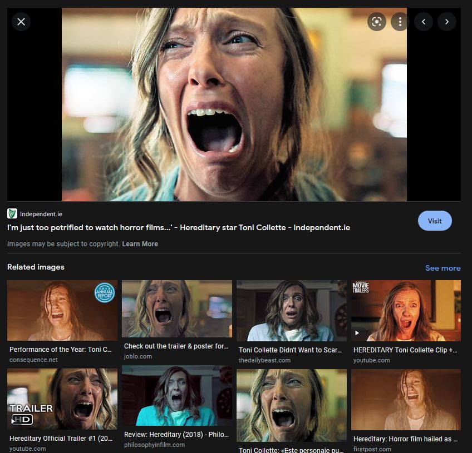Click 'Review: Hereditary (2018)' caption

pyautogui.click(x=176, y=434)
